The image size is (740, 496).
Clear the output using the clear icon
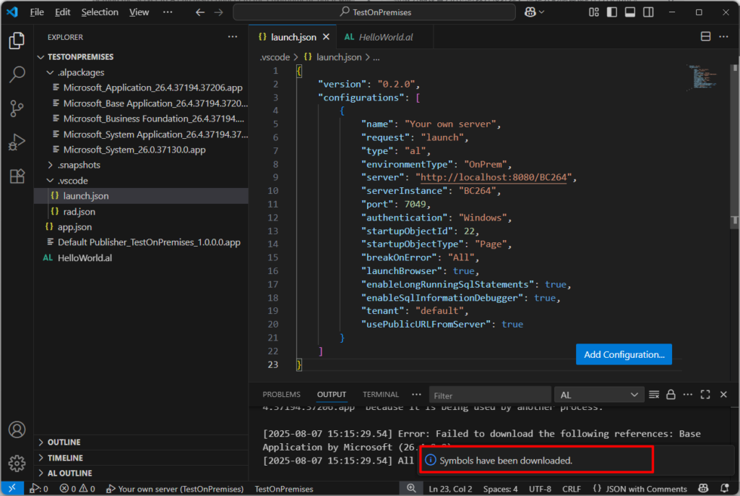click(654, 395)
